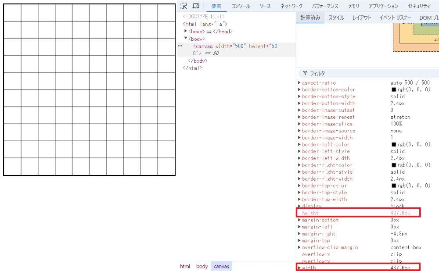Select the スタイル sidebar tab
This screenshot has width=439, height=271.
336,18
